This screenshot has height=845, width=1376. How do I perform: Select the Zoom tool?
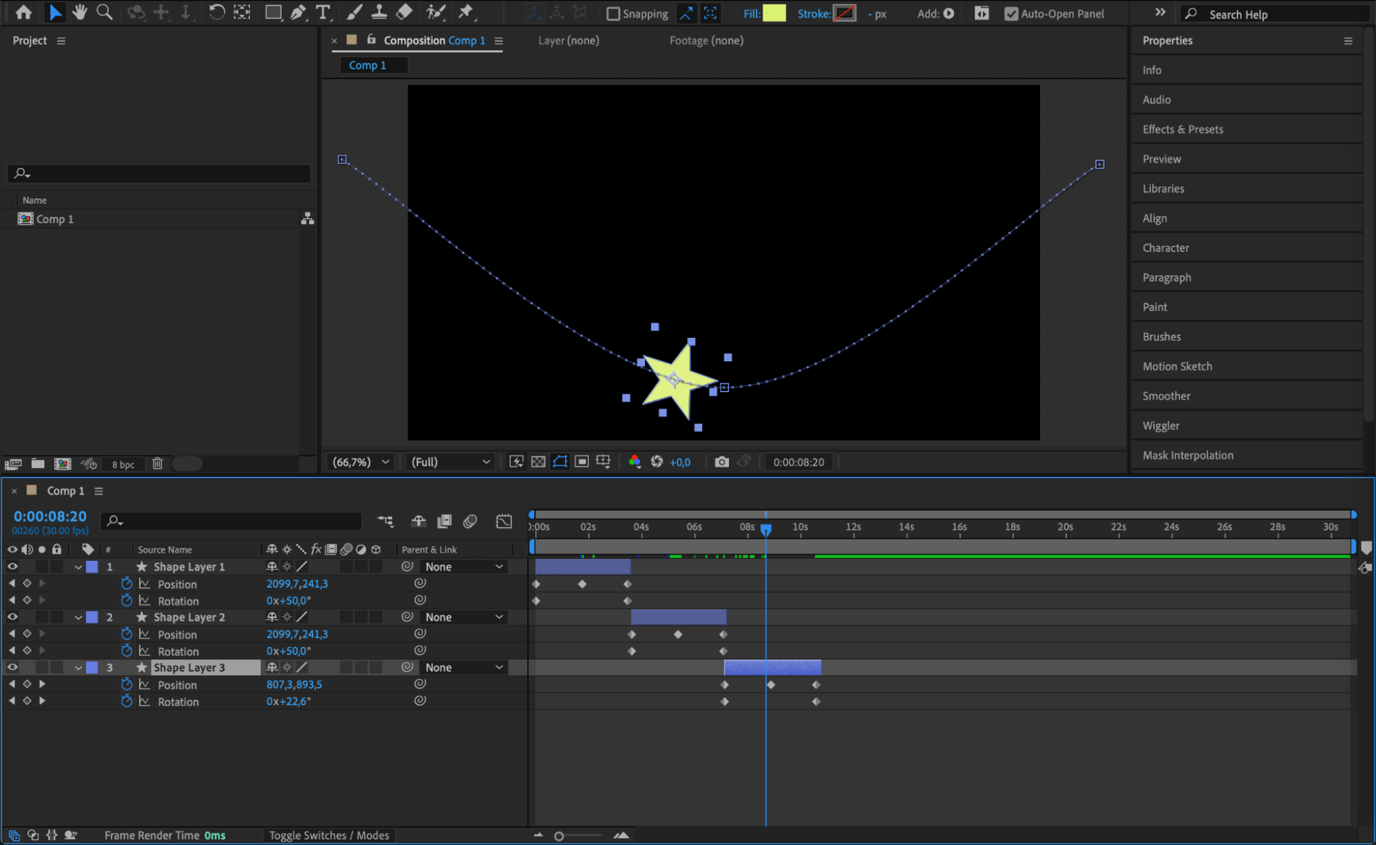105,12
